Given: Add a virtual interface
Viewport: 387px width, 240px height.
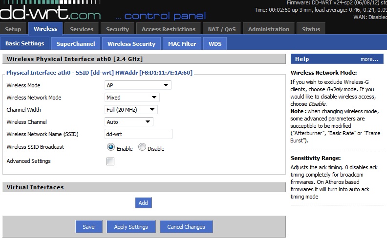Looking at the screenshot, I should point(143,203).
